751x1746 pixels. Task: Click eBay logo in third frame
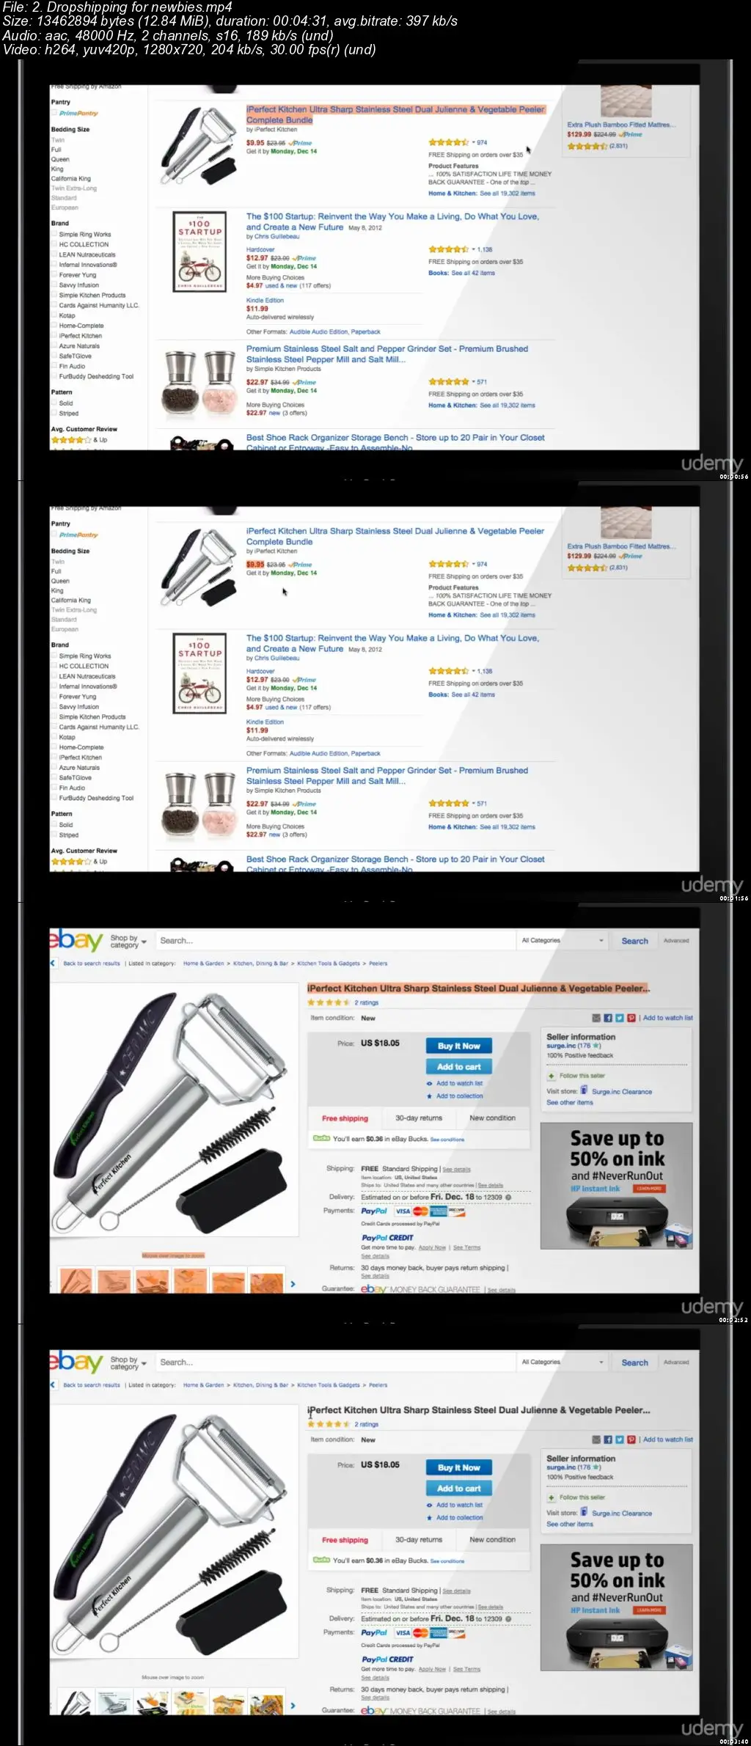[x=76, y=940]
